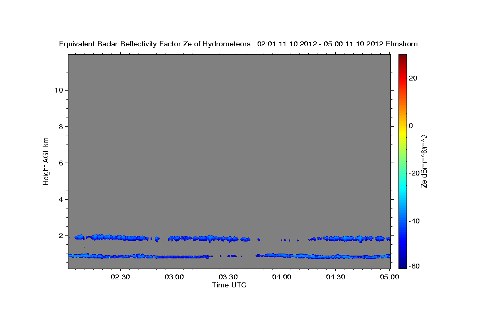Click the height tick label 8

pos(60,127)
